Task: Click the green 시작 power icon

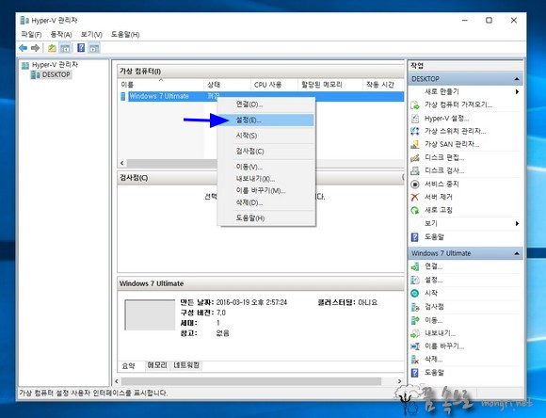Action: 415,294
